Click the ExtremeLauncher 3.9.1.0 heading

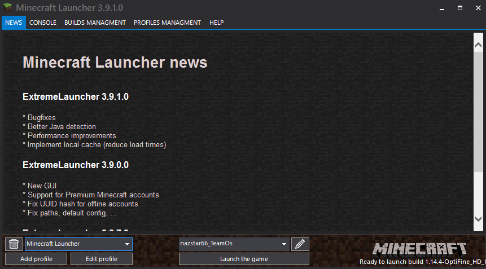click(x=76, y=96)
